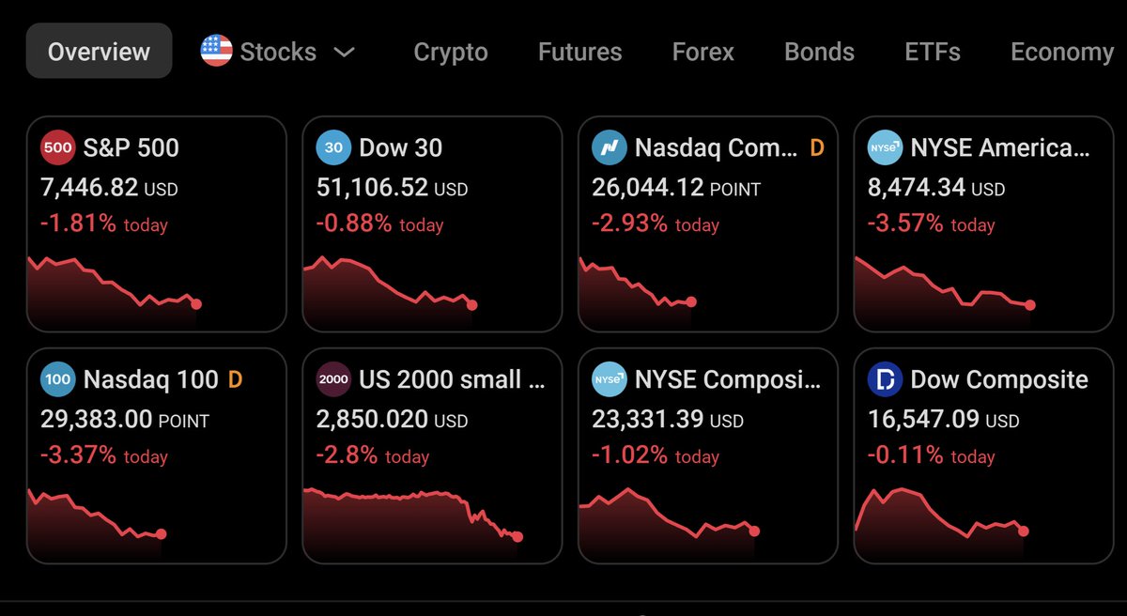Image resolution: width=1127 pixels, height=616 pixels.
Task: Open the Stocks dropdown menu
Action: click(279, 52)
